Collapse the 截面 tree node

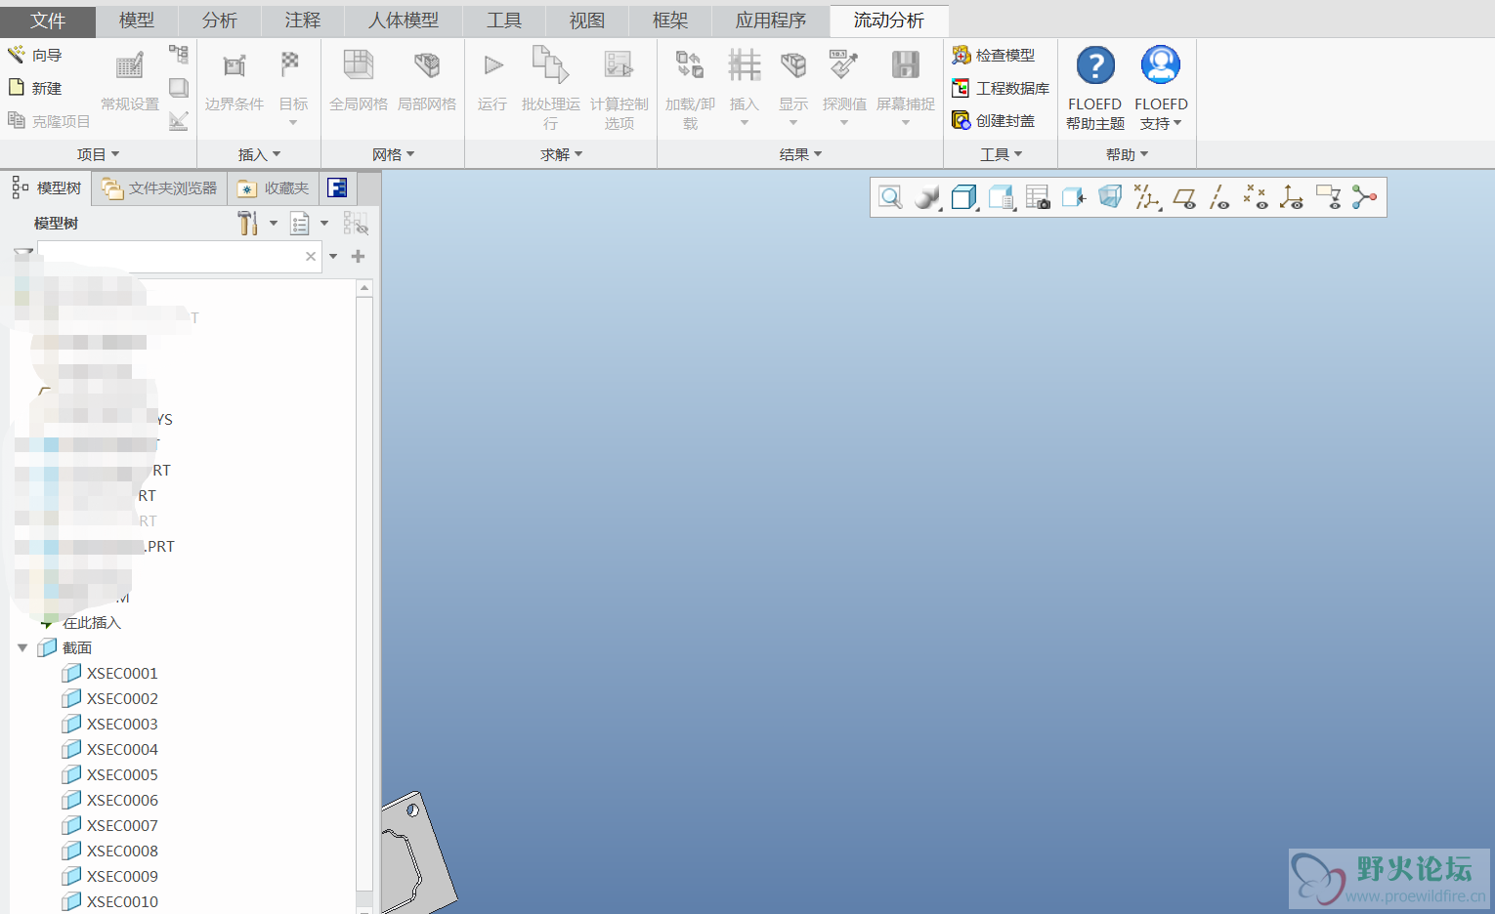[22, 647]
